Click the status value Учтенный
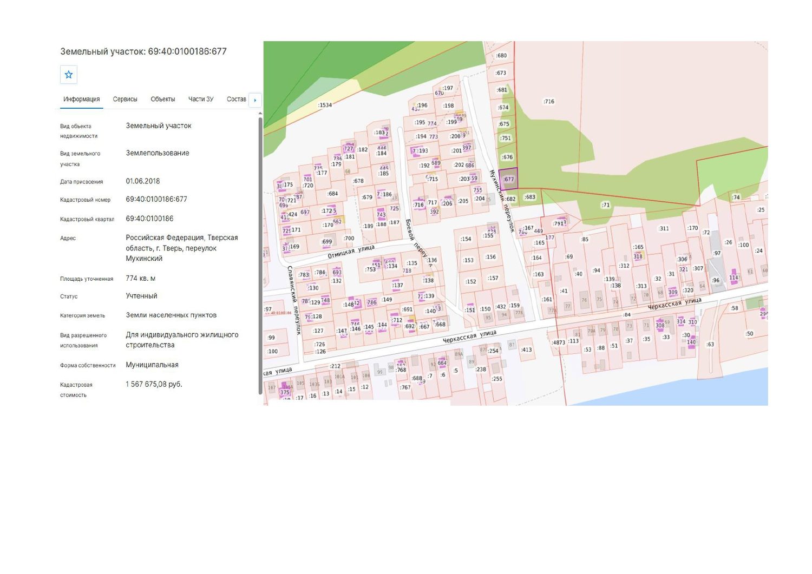This screenshot has height=574, width=812. coord(142,296)
